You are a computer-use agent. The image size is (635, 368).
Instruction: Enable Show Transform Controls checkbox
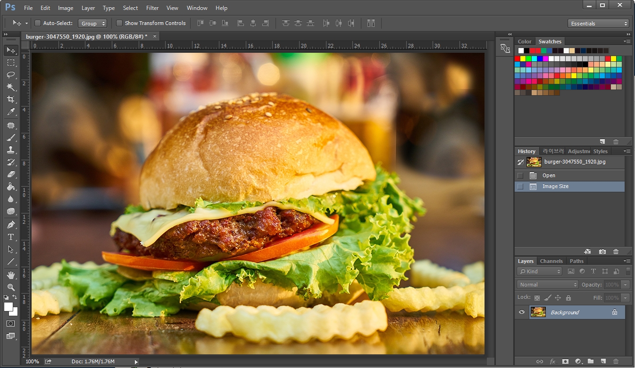(119, 23)
